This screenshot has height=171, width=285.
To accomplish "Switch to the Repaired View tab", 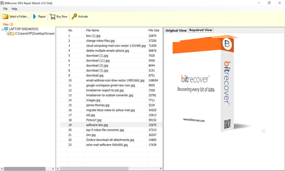I will point(201,30).
